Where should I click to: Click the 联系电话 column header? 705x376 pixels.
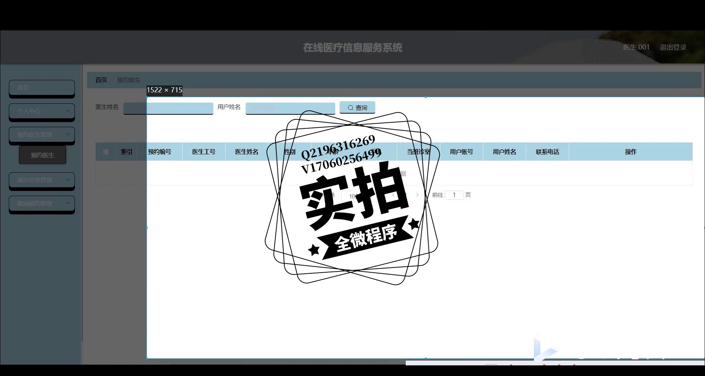click(547, 152)
